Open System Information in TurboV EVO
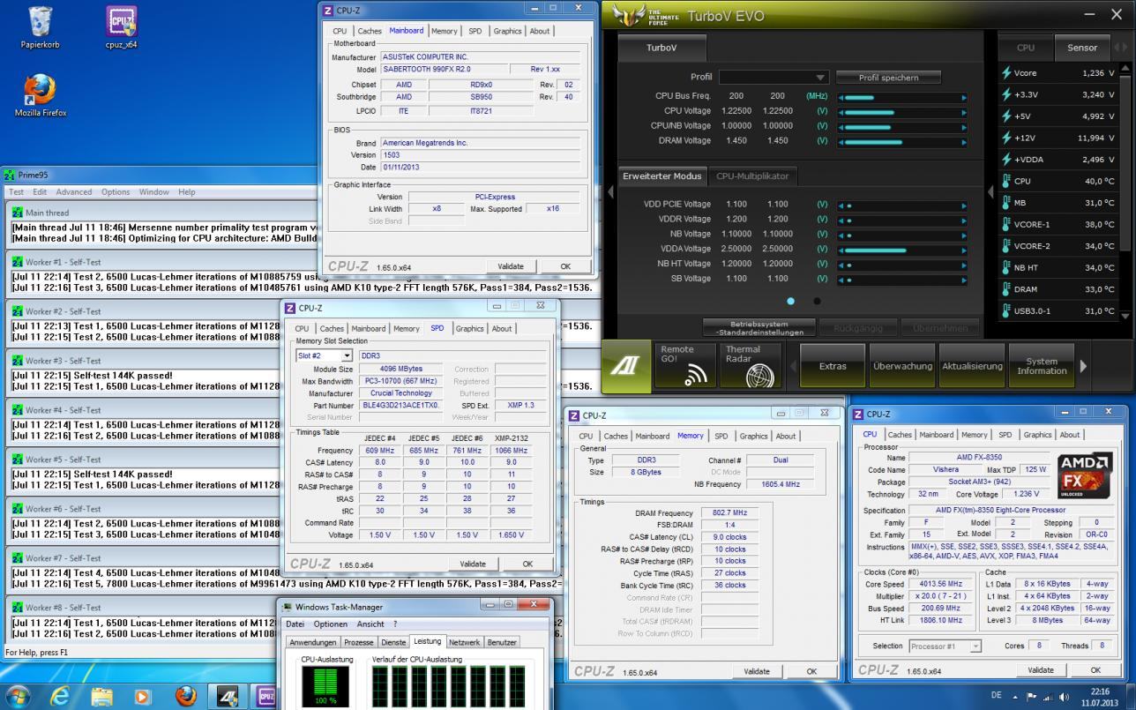1136x710 pixels. point(1042,366)
